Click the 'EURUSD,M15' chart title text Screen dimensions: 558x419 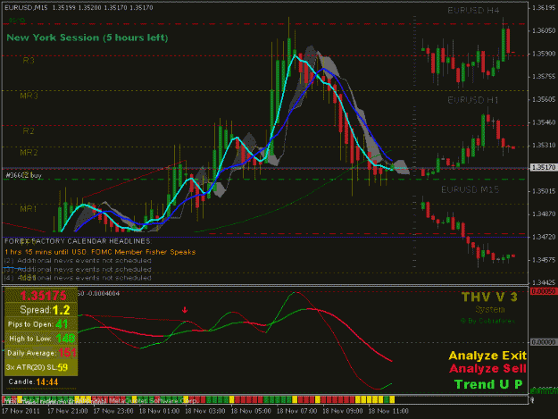coord(26,7)
